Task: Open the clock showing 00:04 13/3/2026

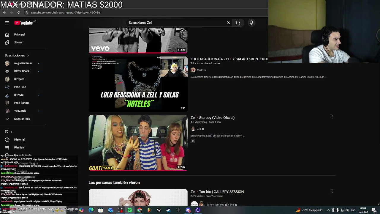Action: [363, 210]
